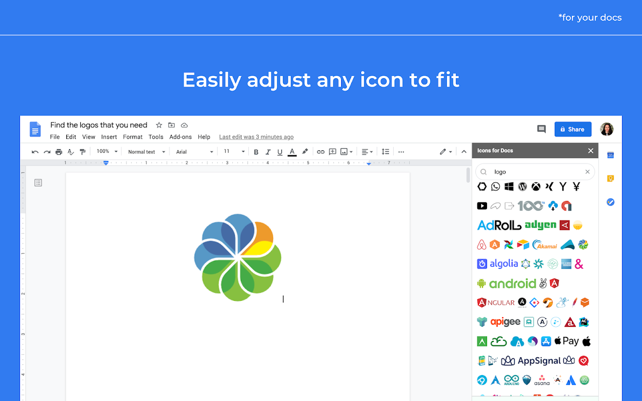Select the flower logo image in document

238,258
